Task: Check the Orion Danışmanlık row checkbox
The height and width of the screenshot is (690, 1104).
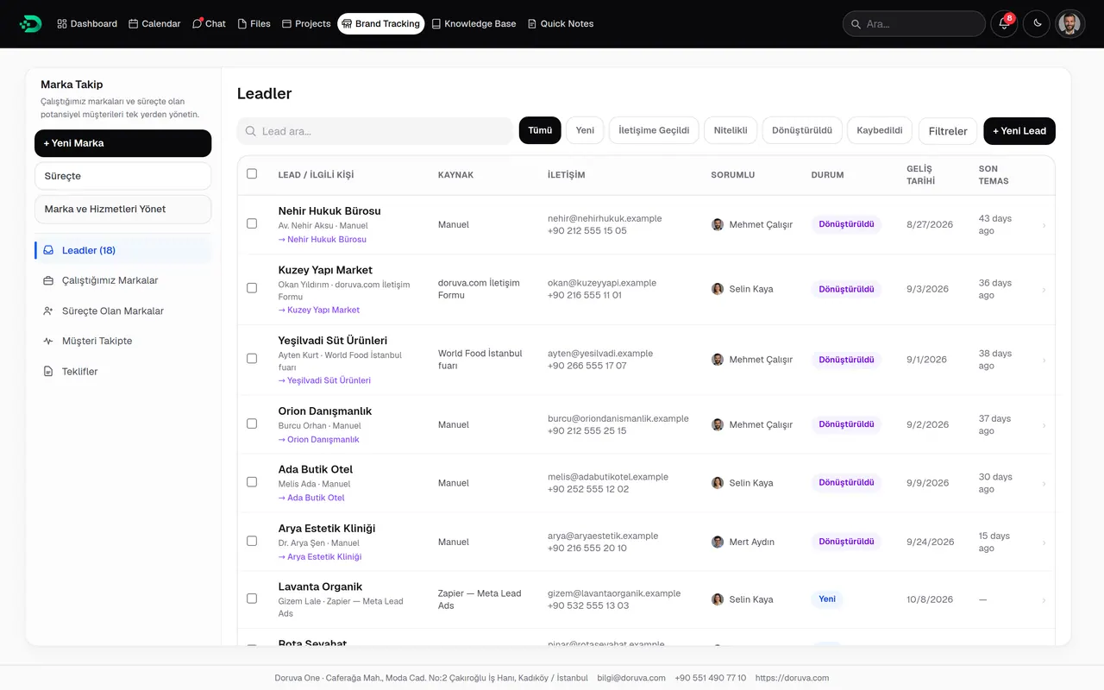Action: coord(252,423)
